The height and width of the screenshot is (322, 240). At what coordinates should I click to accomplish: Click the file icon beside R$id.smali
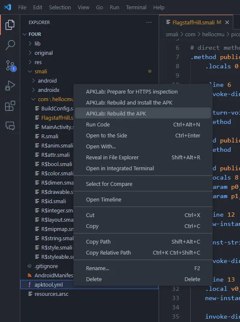point(37,201)
